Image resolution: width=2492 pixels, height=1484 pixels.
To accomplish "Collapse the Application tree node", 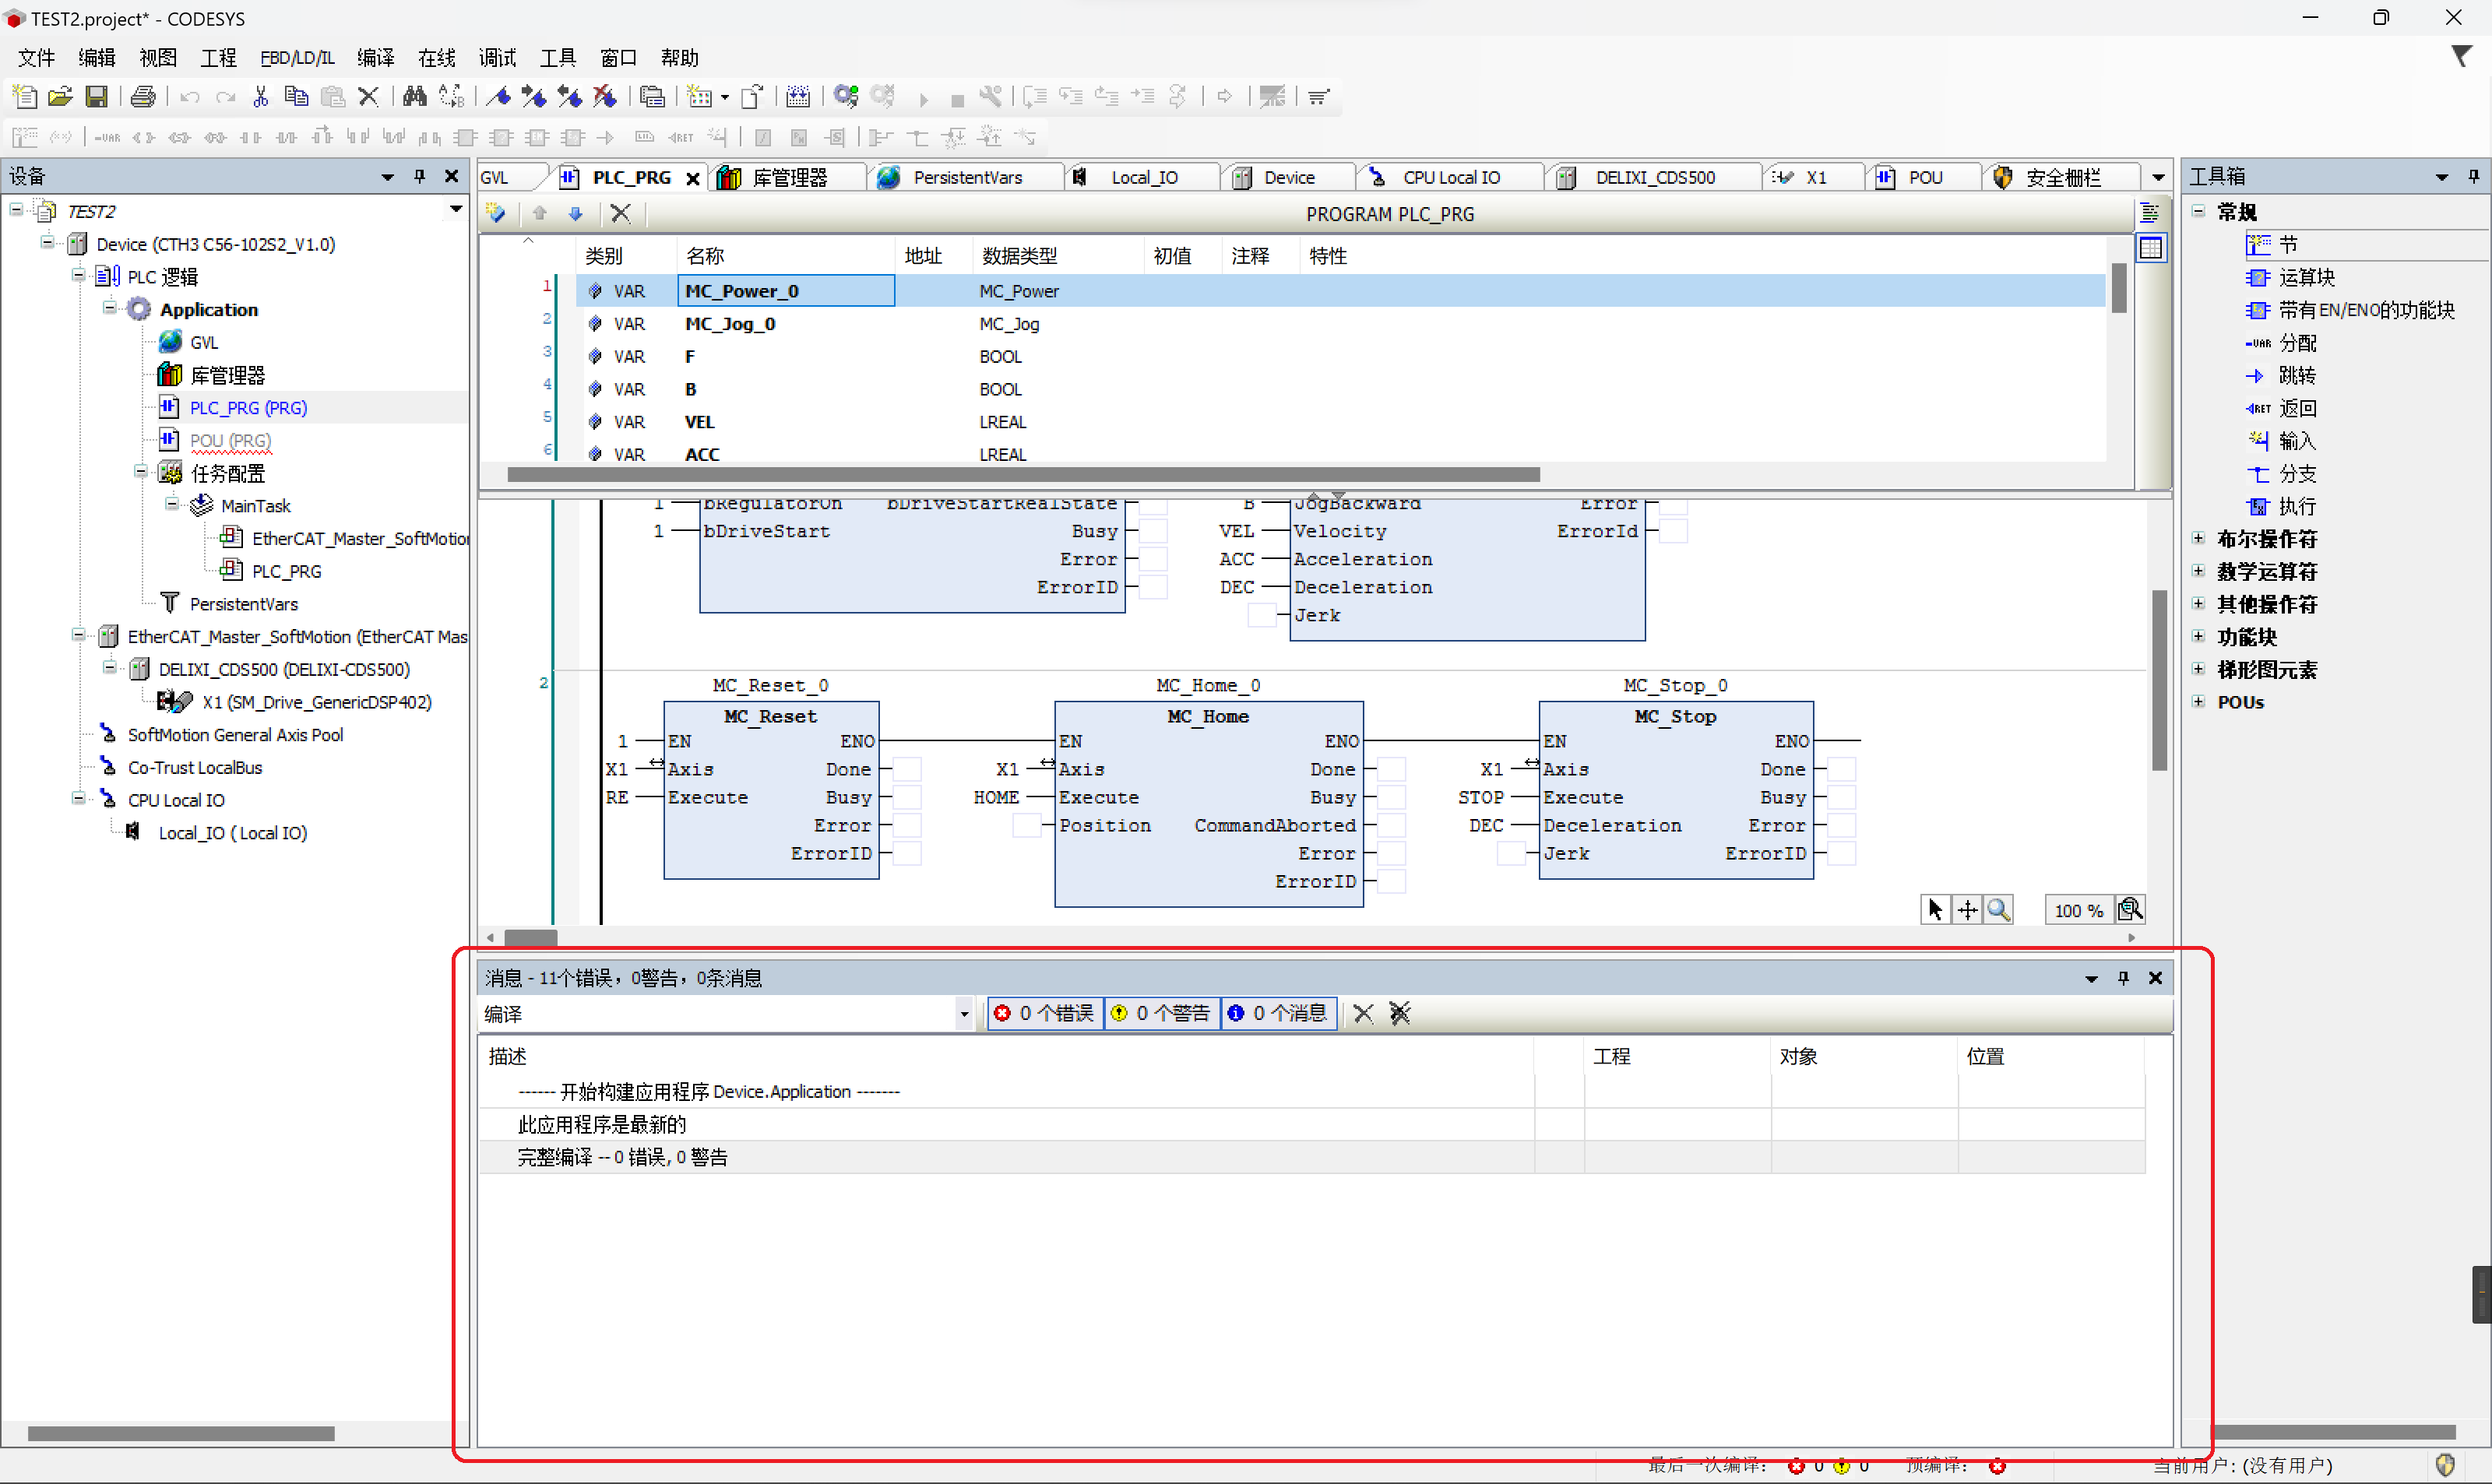I will click(110, 308).
